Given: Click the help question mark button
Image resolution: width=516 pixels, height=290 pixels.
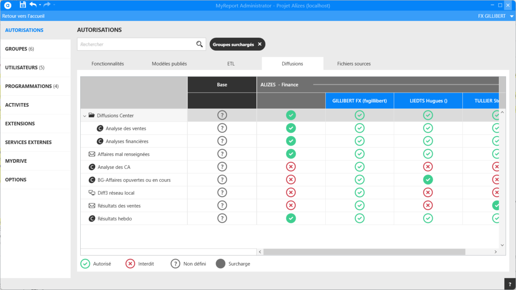Looking at the screenshot, I should [510, 284].
